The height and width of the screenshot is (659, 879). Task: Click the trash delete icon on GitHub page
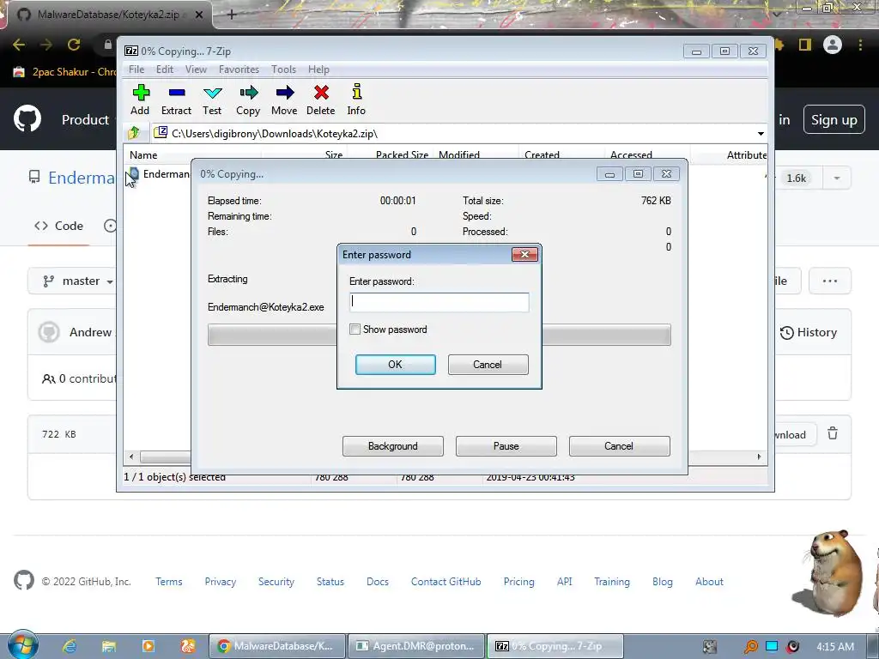833,433
